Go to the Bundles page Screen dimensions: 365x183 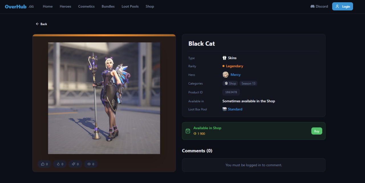coord(108,6)
